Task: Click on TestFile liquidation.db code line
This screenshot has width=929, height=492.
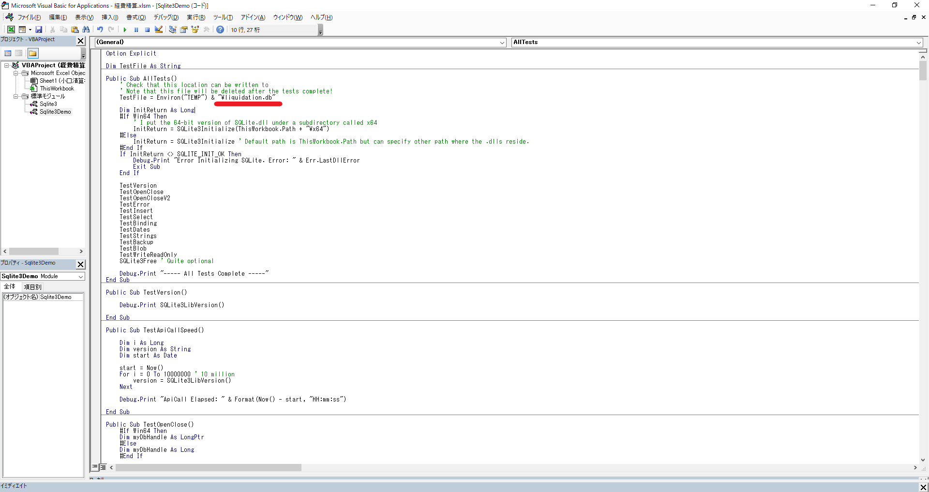Action: click(x=197, y=98)
